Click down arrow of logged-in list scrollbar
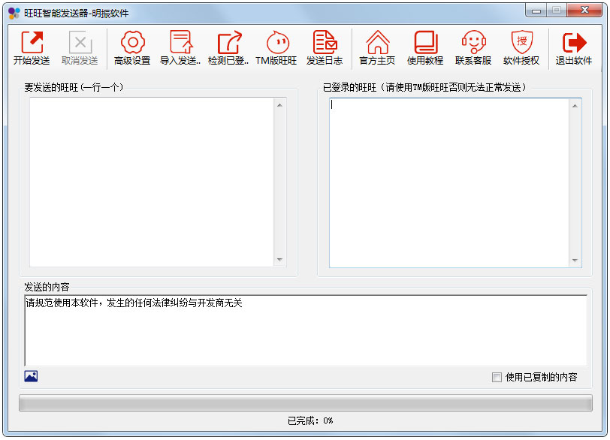The image size is (610, 440). coord(575,260)
